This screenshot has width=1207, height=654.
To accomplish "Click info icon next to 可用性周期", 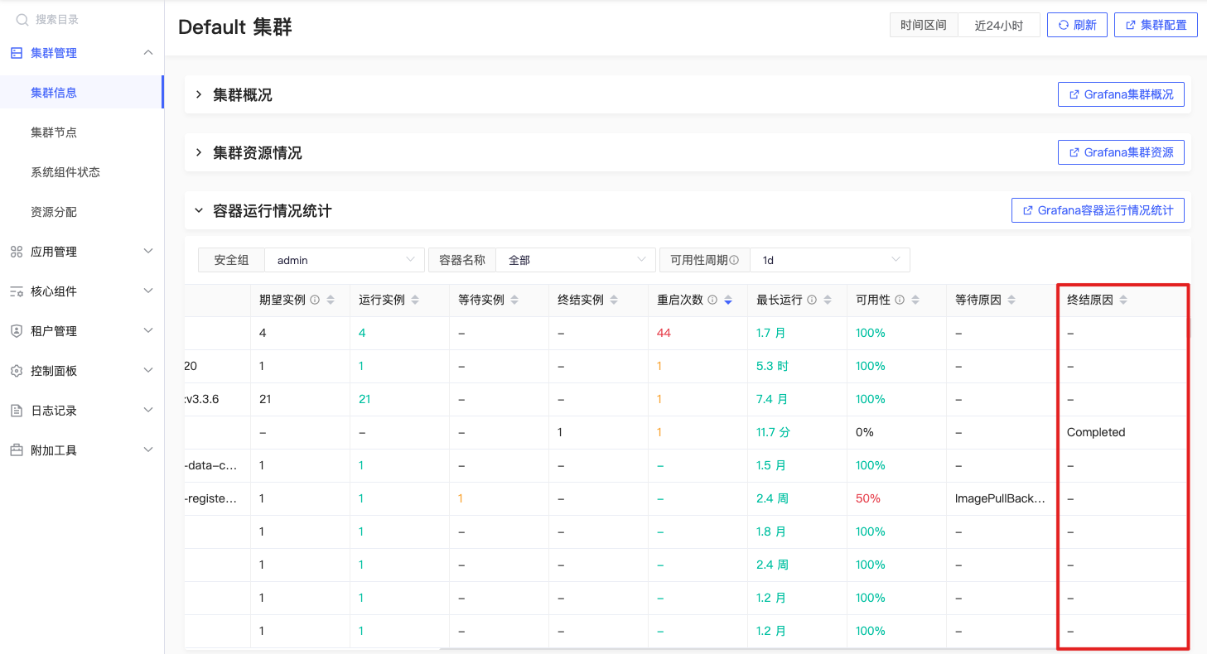I will click(734, 260).
